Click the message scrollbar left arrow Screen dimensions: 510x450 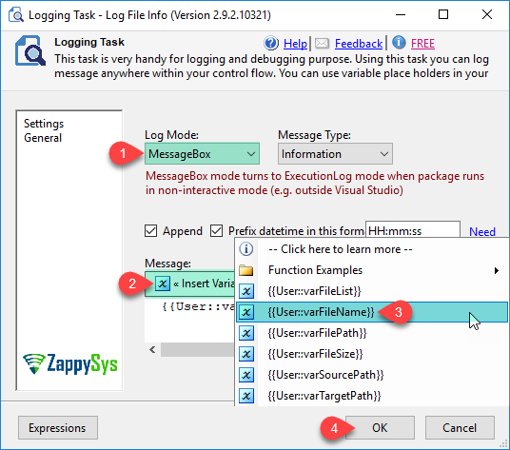pyautogui.click(x=152, y=349)
